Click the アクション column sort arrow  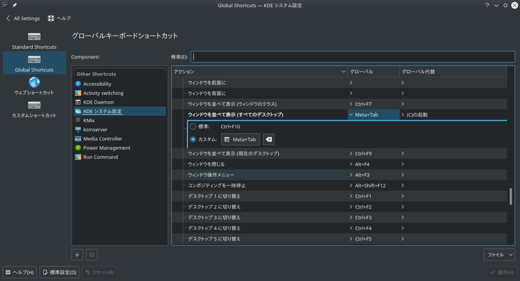pos(344,72)
